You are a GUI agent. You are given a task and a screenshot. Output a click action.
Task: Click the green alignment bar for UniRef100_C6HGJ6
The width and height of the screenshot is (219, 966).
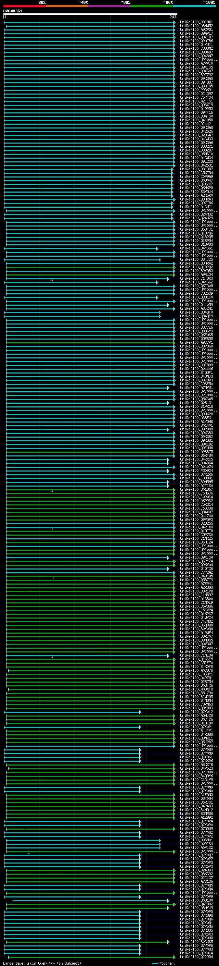(91, 493)
